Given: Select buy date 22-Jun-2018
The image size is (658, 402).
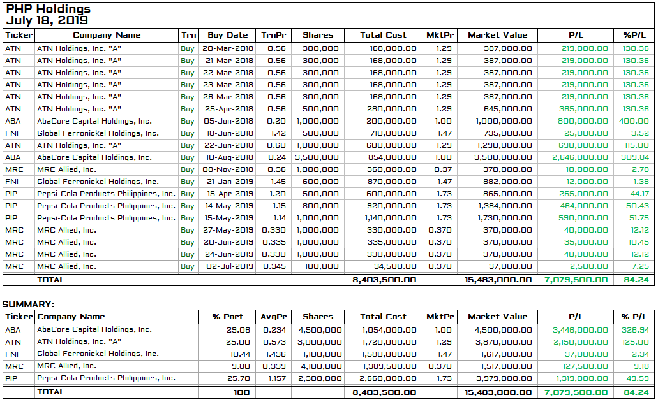Looking at the screenshot, I should coord(228,146).
